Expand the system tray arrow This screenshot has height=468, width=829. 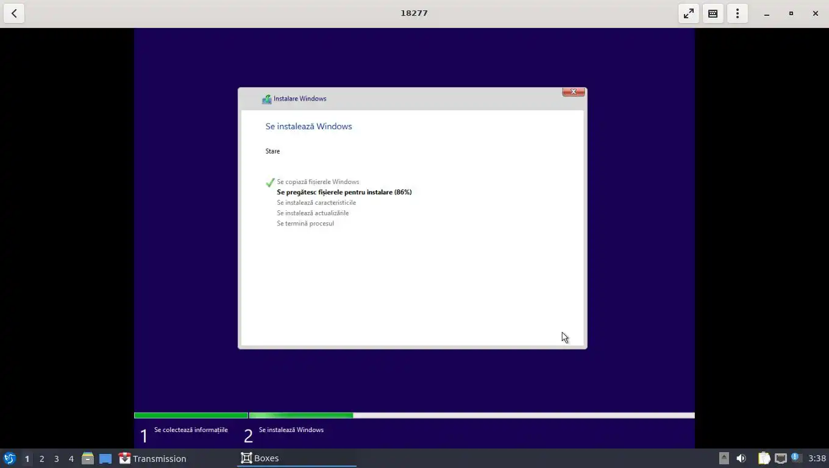point(724,458)
